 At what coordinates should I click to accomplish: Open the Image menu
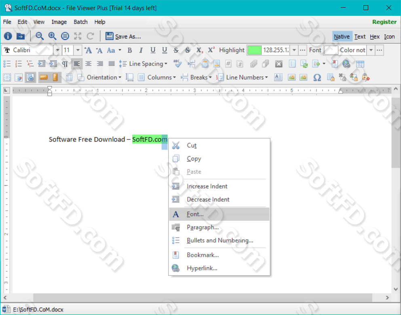(59, 22)
